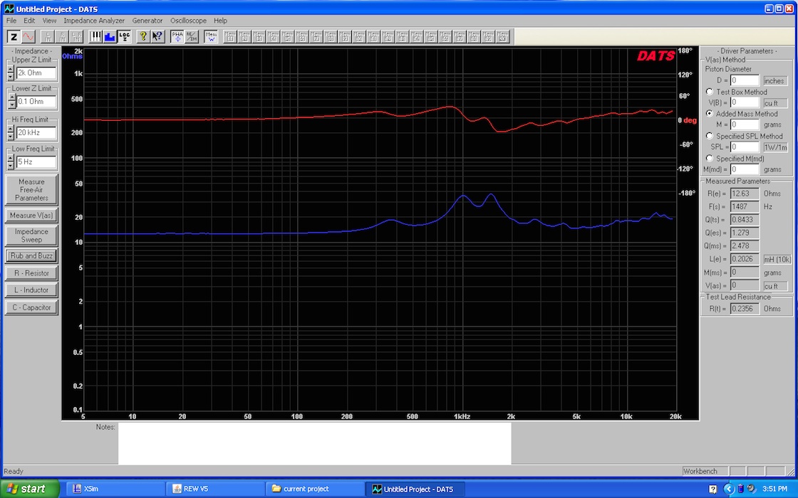Select Added Mass Method radio button
The height and width of the screenshot is (498, 798).
point(710,114)
